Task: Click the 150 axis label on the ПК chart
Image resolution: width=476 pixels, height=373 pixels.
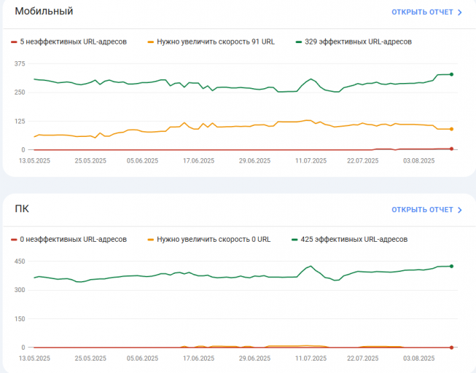Action: [20, 318]
